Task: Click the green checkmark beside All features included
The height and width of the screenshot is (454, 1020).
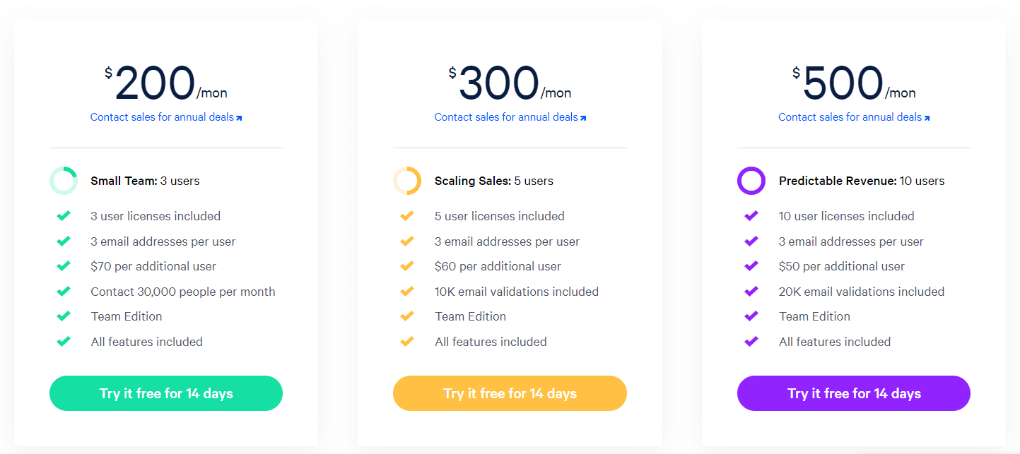Action: (x=64, y=342)
